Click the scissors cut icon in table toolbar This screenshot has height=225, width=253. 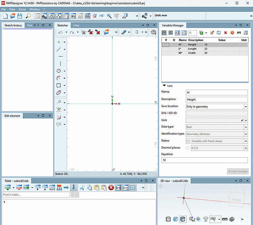point(82,187)
